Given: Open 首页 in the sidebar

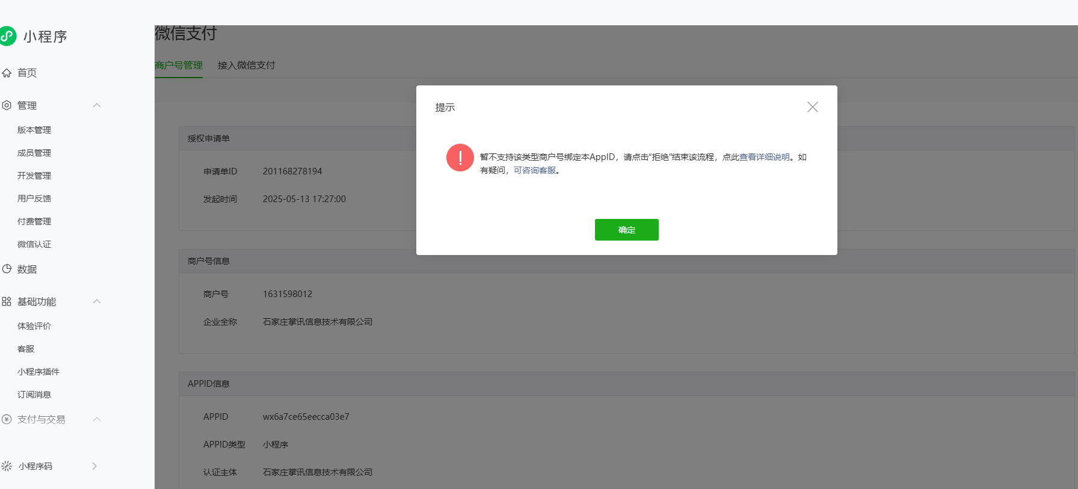Looking at the screenshot, I should click(x=27, y=73).
